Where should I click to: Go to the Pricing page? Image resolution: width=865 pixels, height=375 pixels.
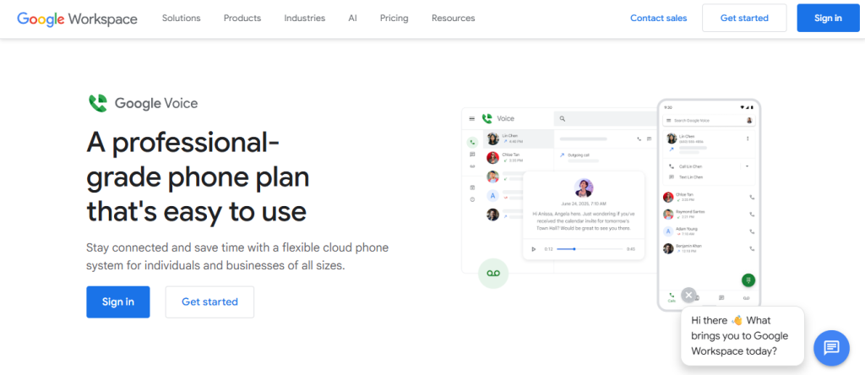click(394, 19)
